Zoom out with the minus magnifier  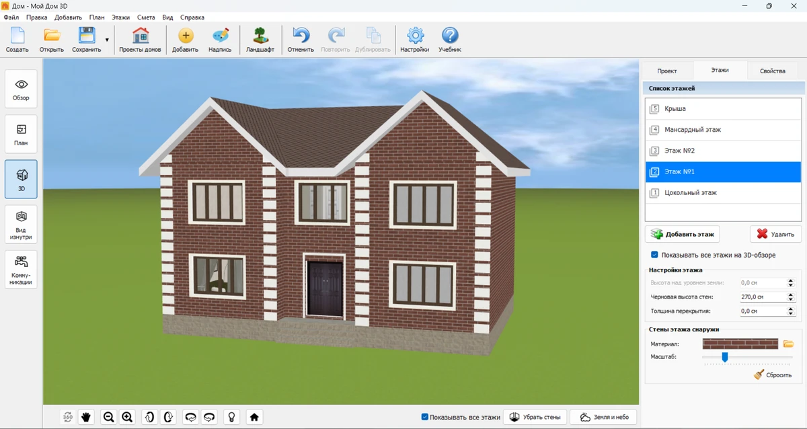108,417
